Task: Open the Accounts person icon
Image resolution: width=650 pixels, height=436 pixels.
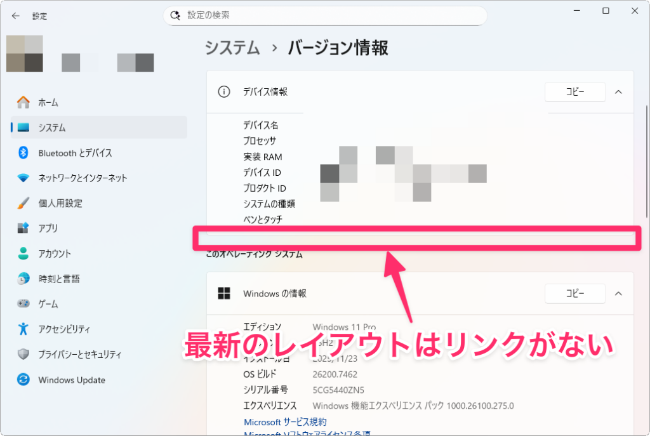Action: pyautogui.click(x=23, y=254)
